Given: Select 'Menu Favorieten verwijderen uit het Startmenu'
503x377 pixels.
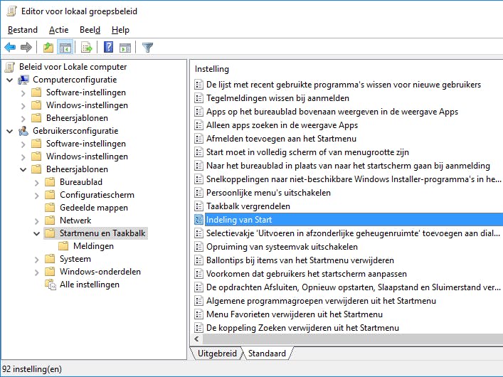Looking at the screenshot, I should point(295,314).
